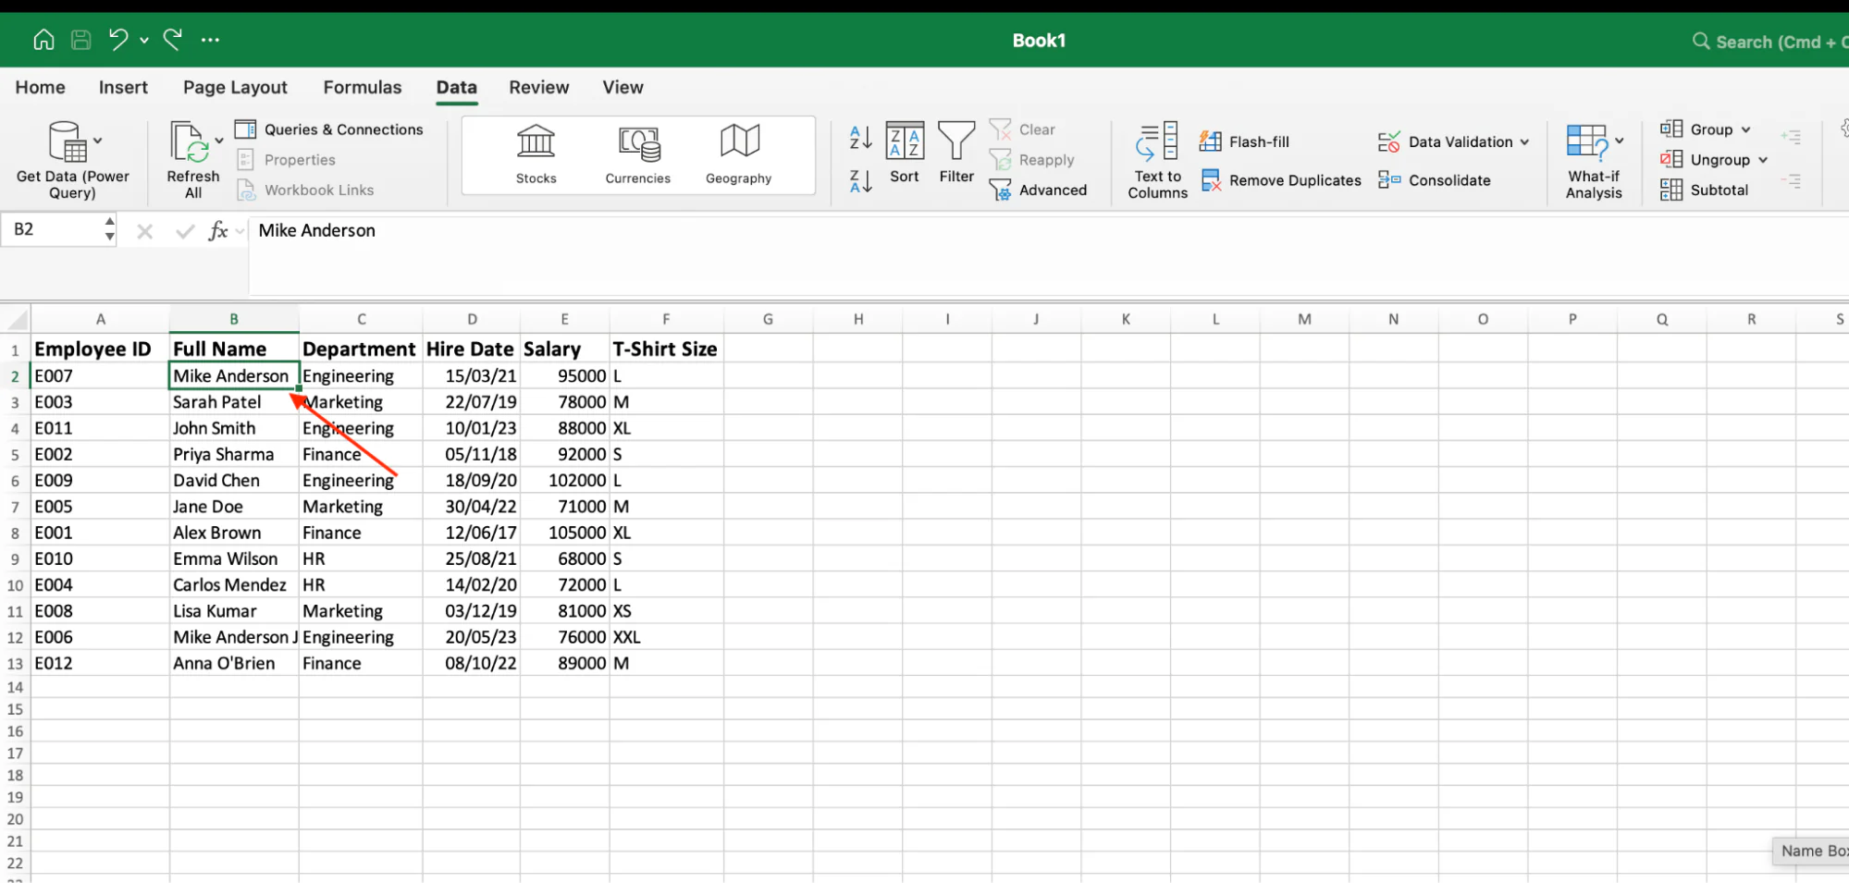Open the Undo history dropdown arrow
The width and height of the screenshot is (1849, 883).
(x=144, y=41)
